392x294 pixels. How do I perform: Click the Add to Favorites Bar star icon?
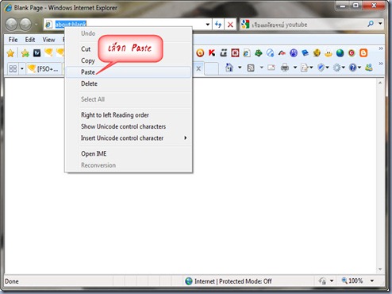pyautogui.click(x=25, y=53)
